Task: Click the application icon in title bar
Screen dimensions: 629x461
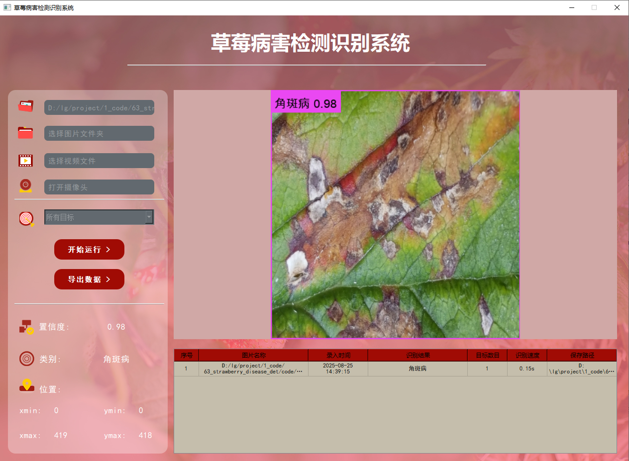Action: click(x=7, y=7)
